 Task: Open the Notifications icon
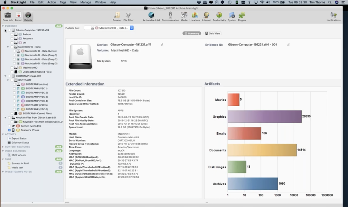click(333, 17)
